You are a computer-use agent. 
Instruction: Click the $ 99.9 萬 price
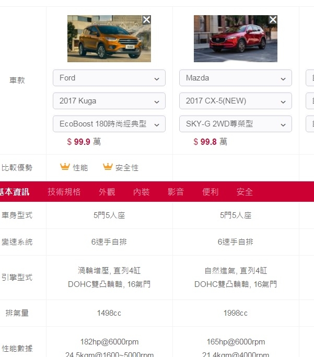pos(84,142)
